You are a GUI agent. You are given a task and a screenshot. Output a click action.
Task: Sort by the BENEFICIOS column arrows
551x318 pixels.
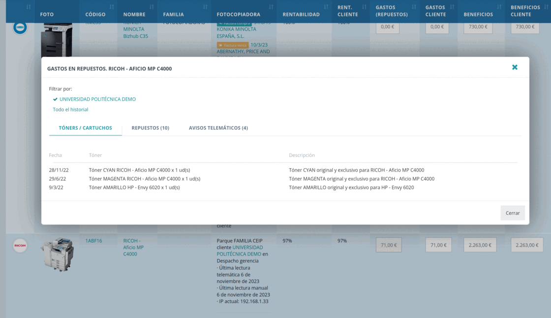499,7
